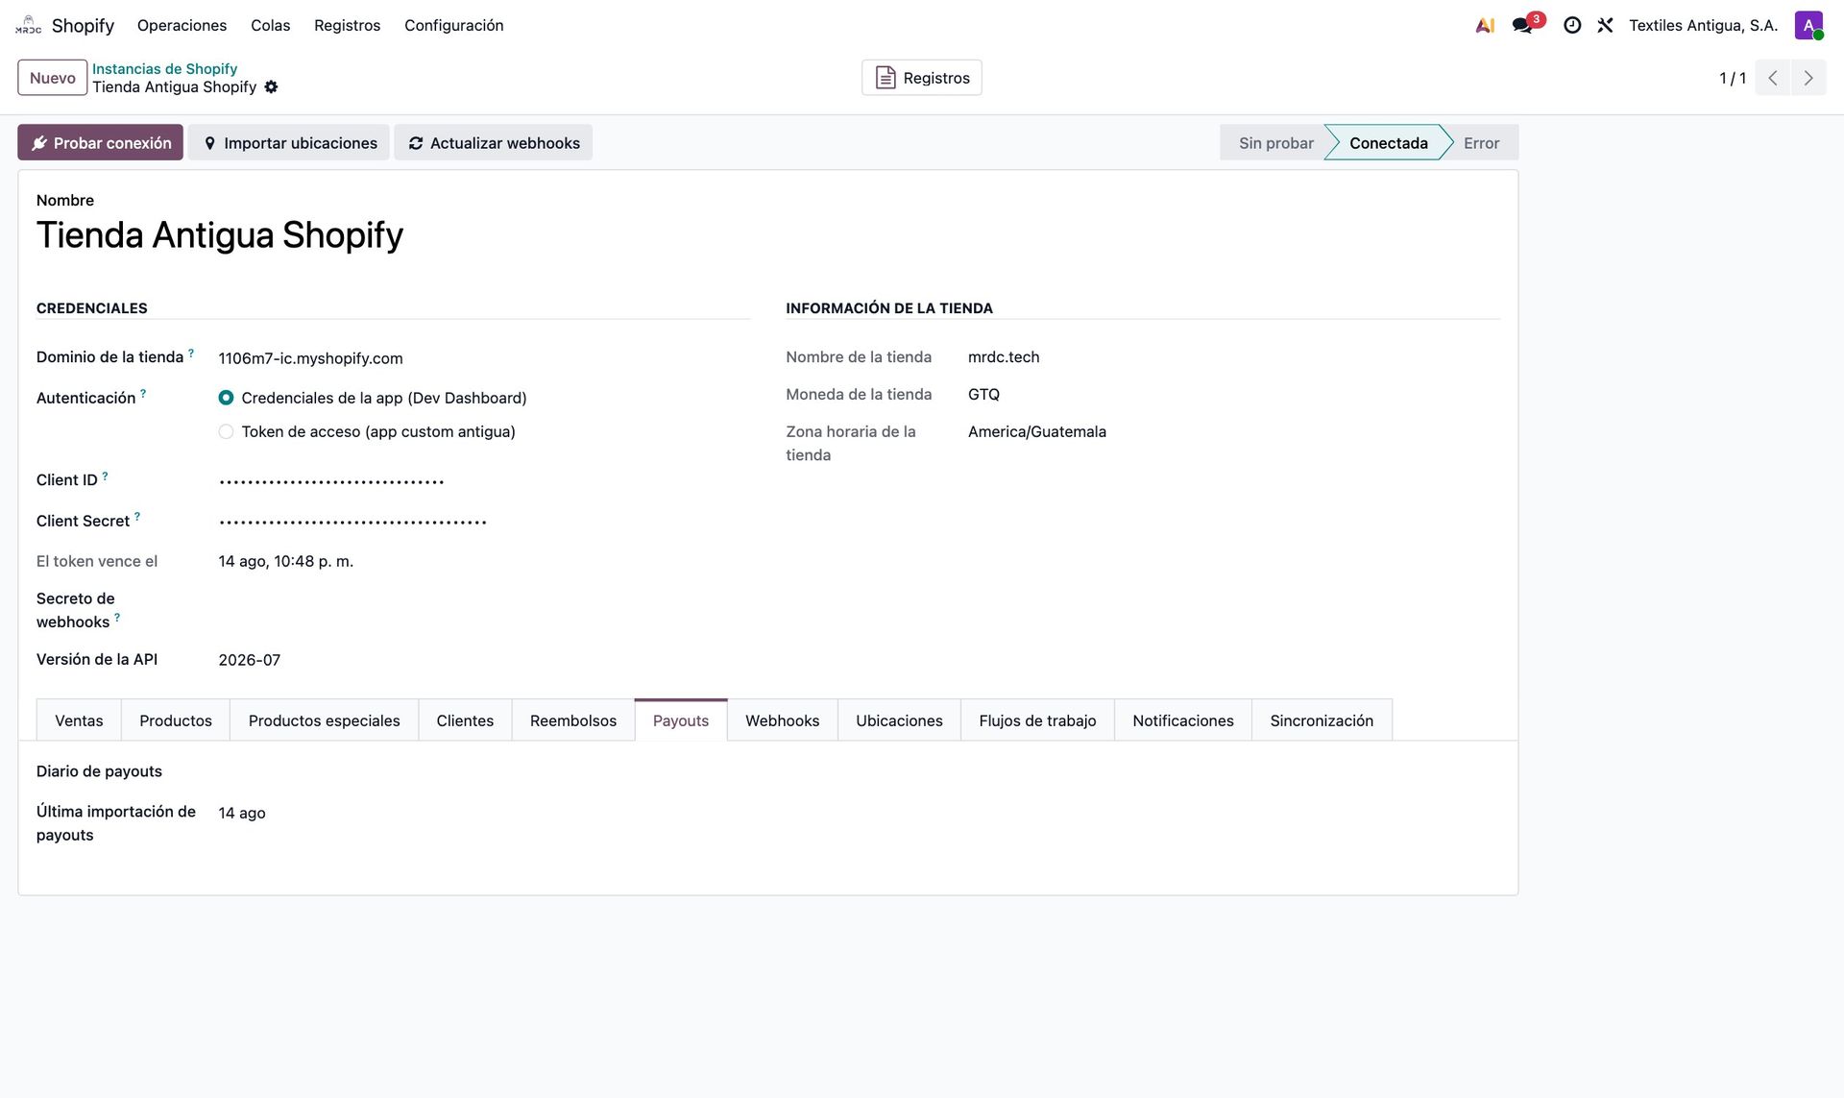Switch to the Flujos de trabajo tab
This screenshot has width=1844, height=1098.
coord(1037,720)
